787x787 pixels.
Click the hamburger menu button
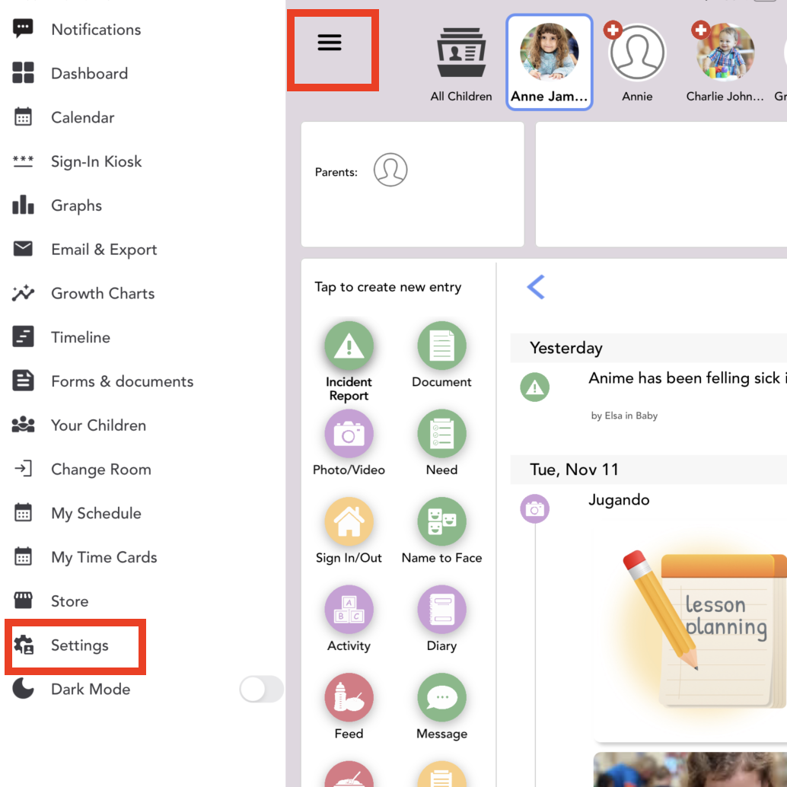330,43
